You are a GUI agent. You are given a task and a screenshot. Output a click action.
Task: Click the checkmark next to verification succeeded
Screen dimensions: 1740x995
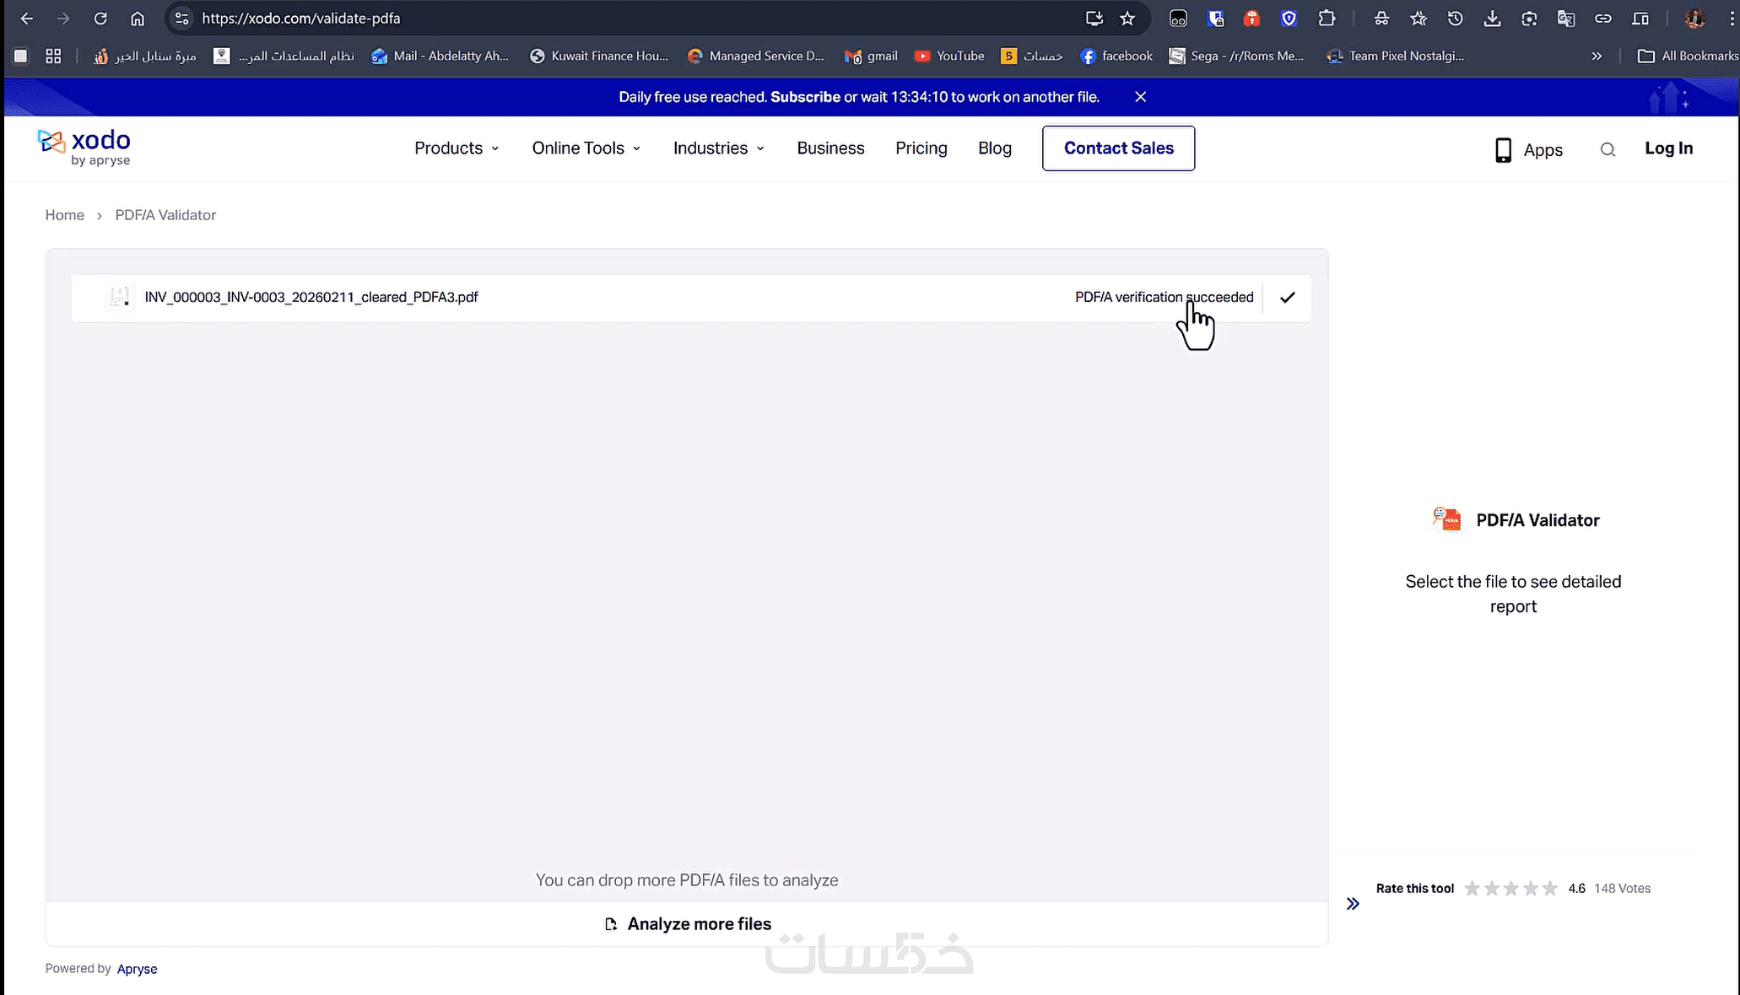click(1287, 298)
